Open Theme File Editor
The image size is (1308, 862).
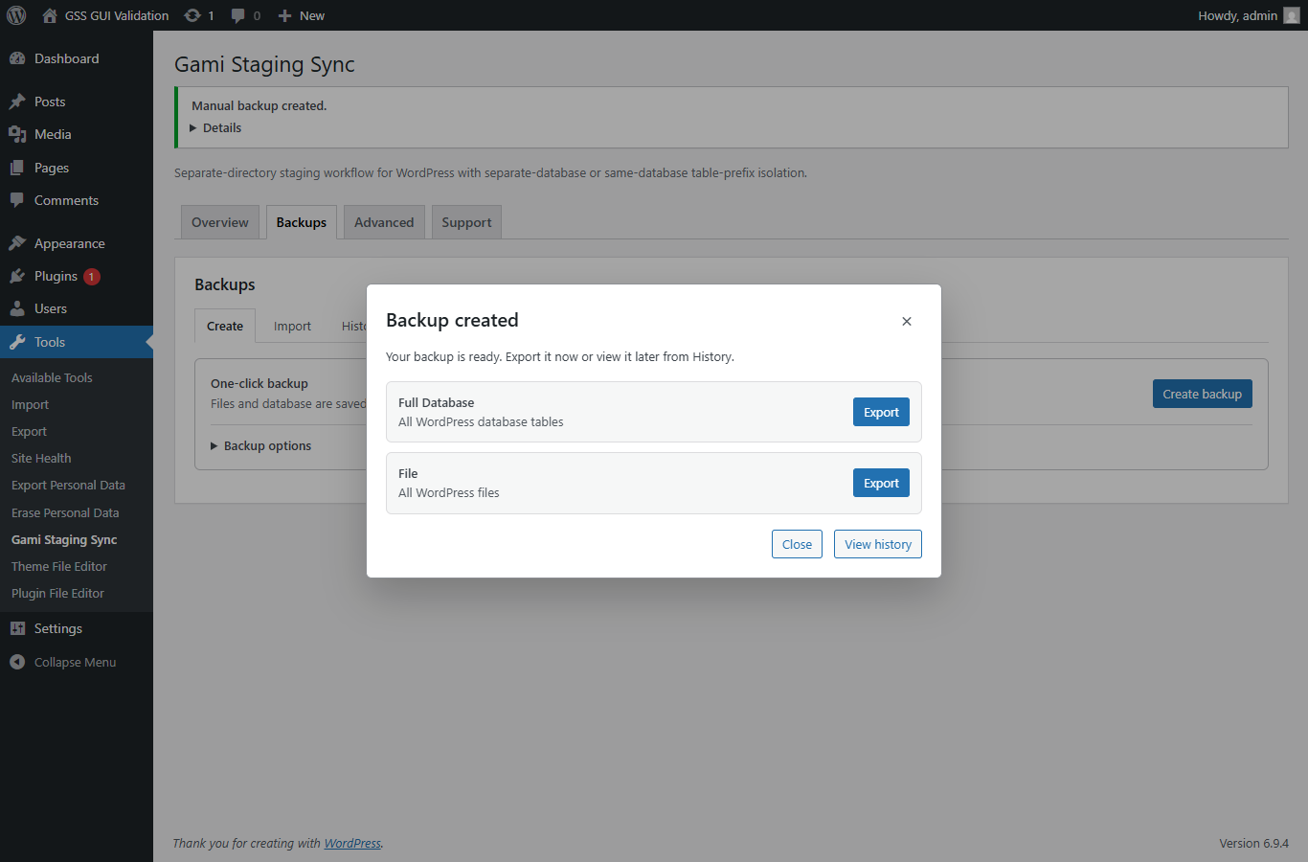59,566
